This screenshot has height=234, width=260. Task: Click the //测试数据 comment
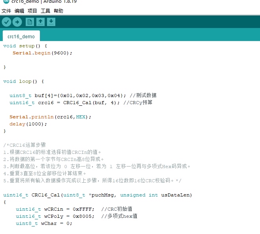coord(143,95)
